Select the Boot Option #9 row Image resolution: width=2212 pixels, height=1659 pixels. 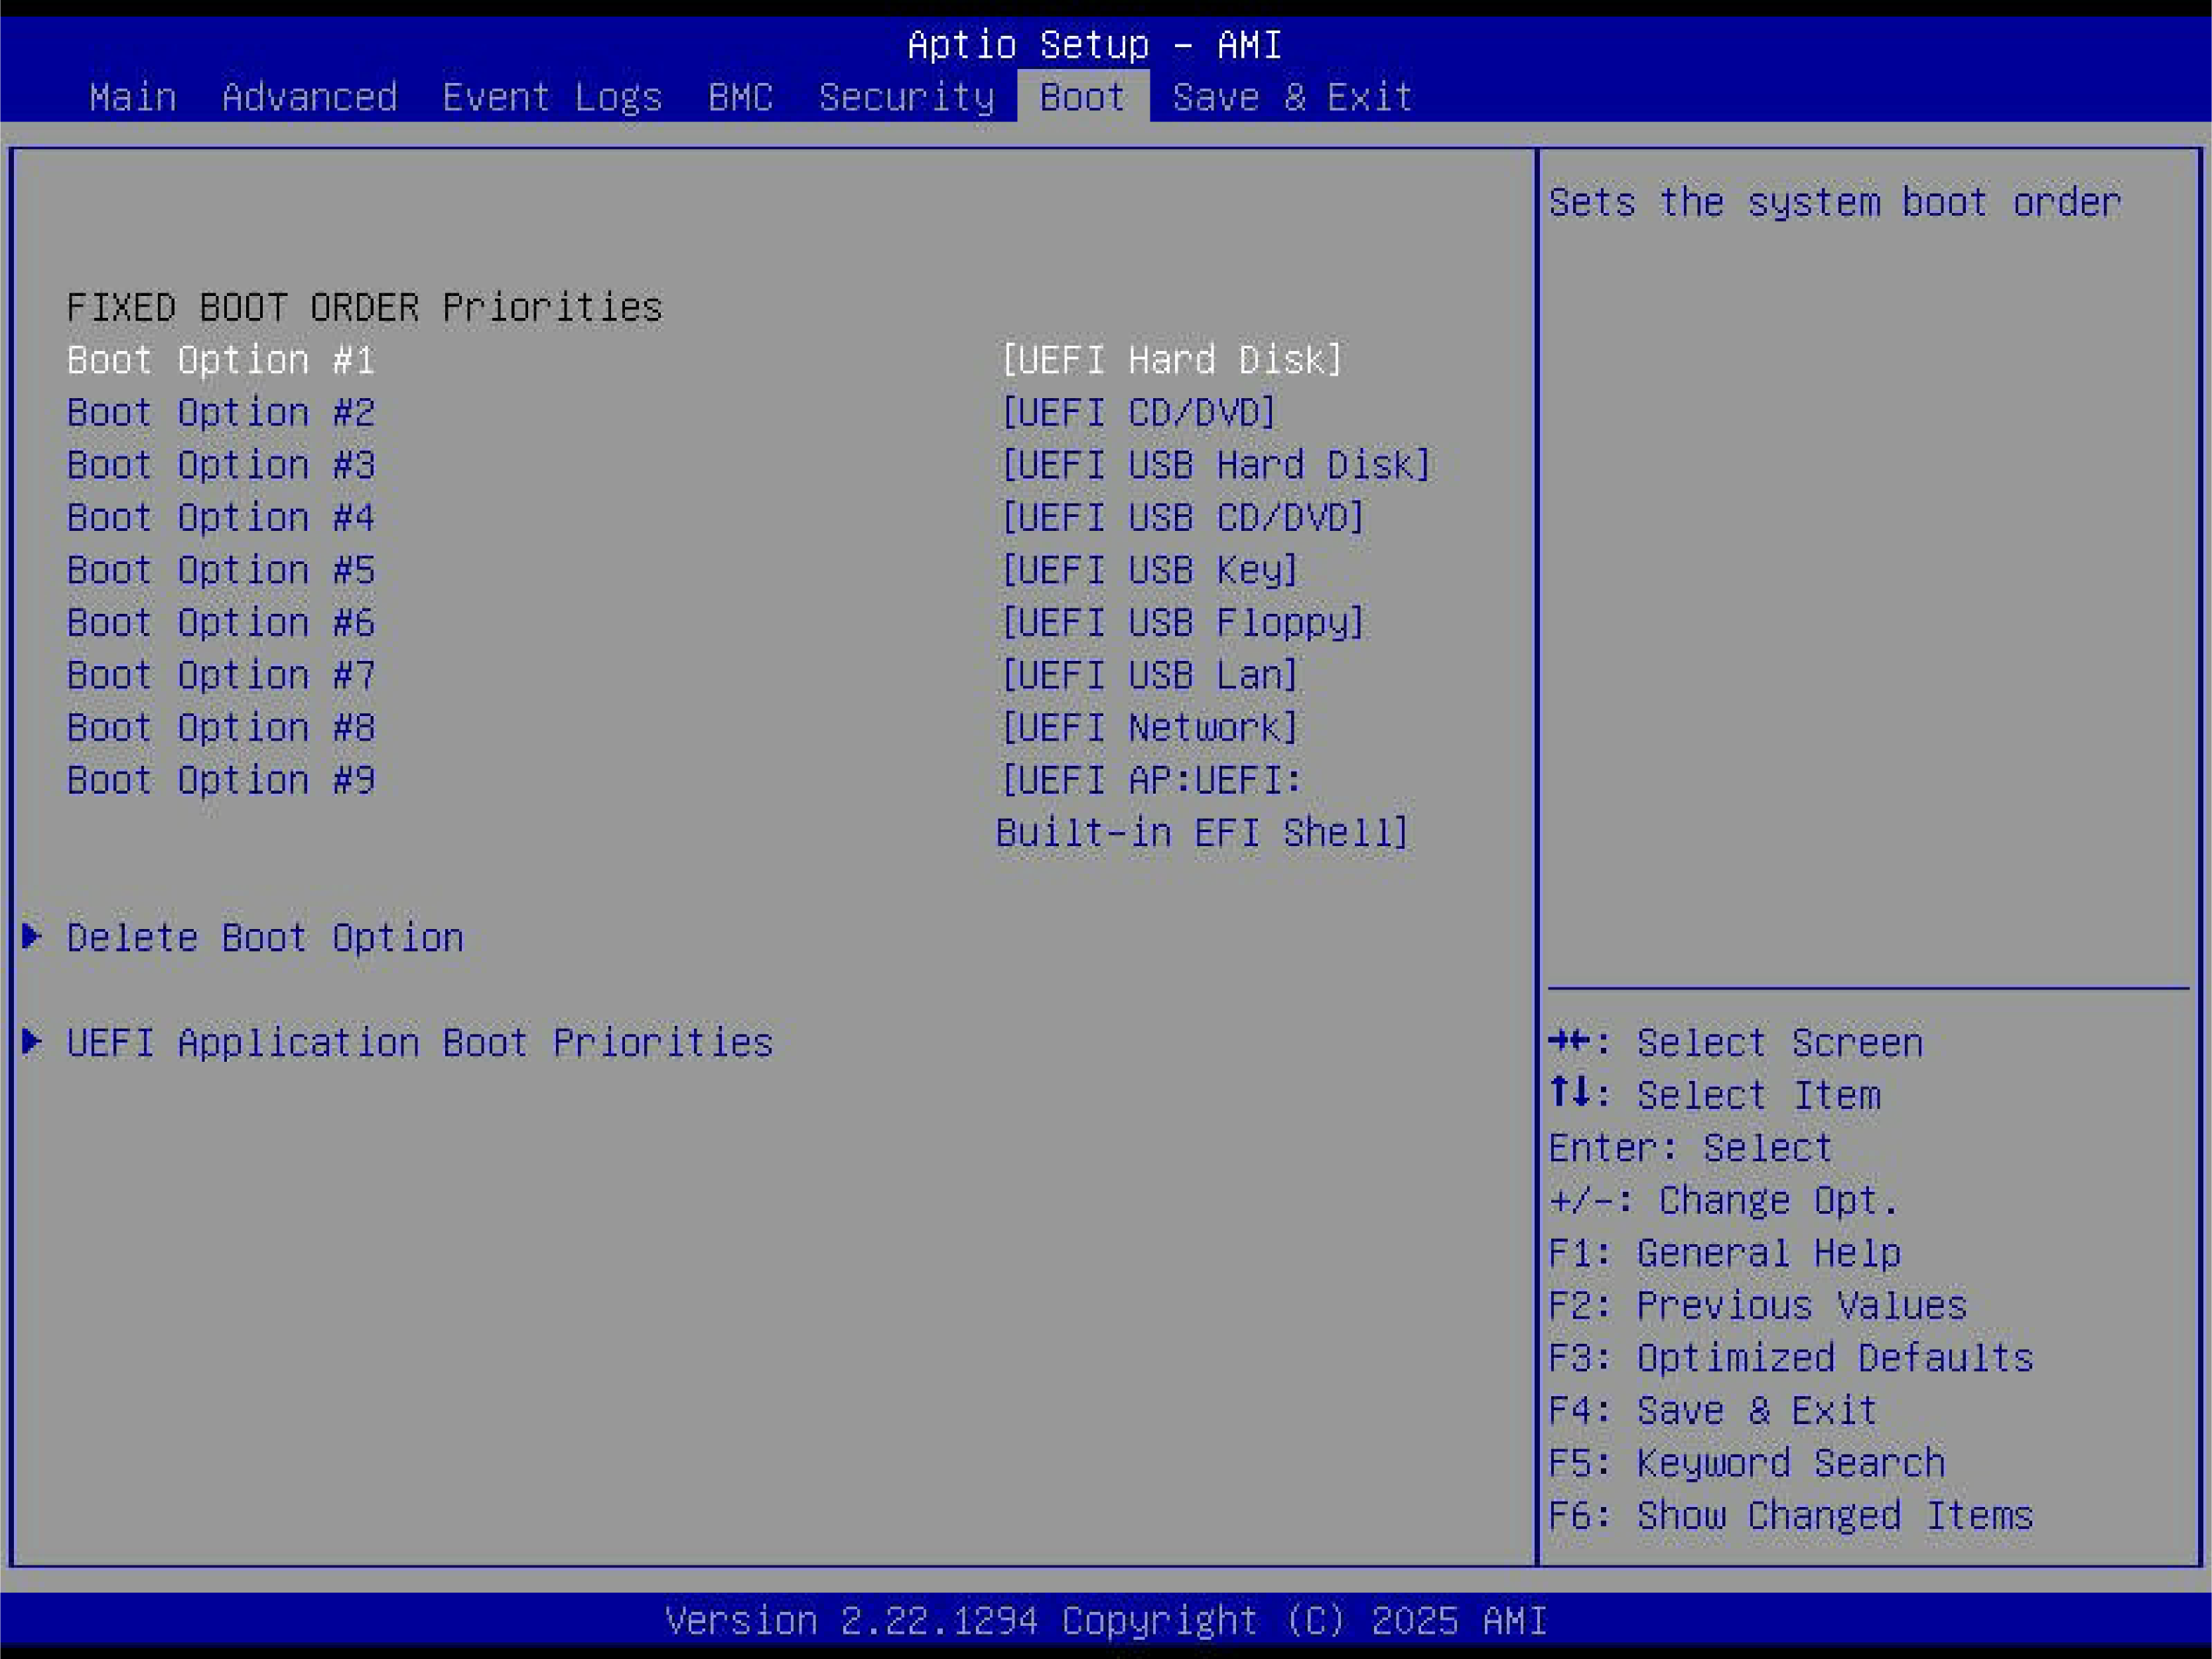click(x=220, y=780)
